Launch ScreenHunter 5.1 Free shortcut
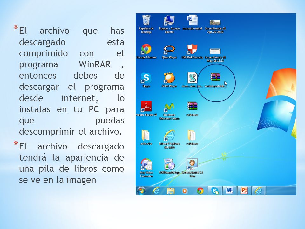 tap(192, 168)
